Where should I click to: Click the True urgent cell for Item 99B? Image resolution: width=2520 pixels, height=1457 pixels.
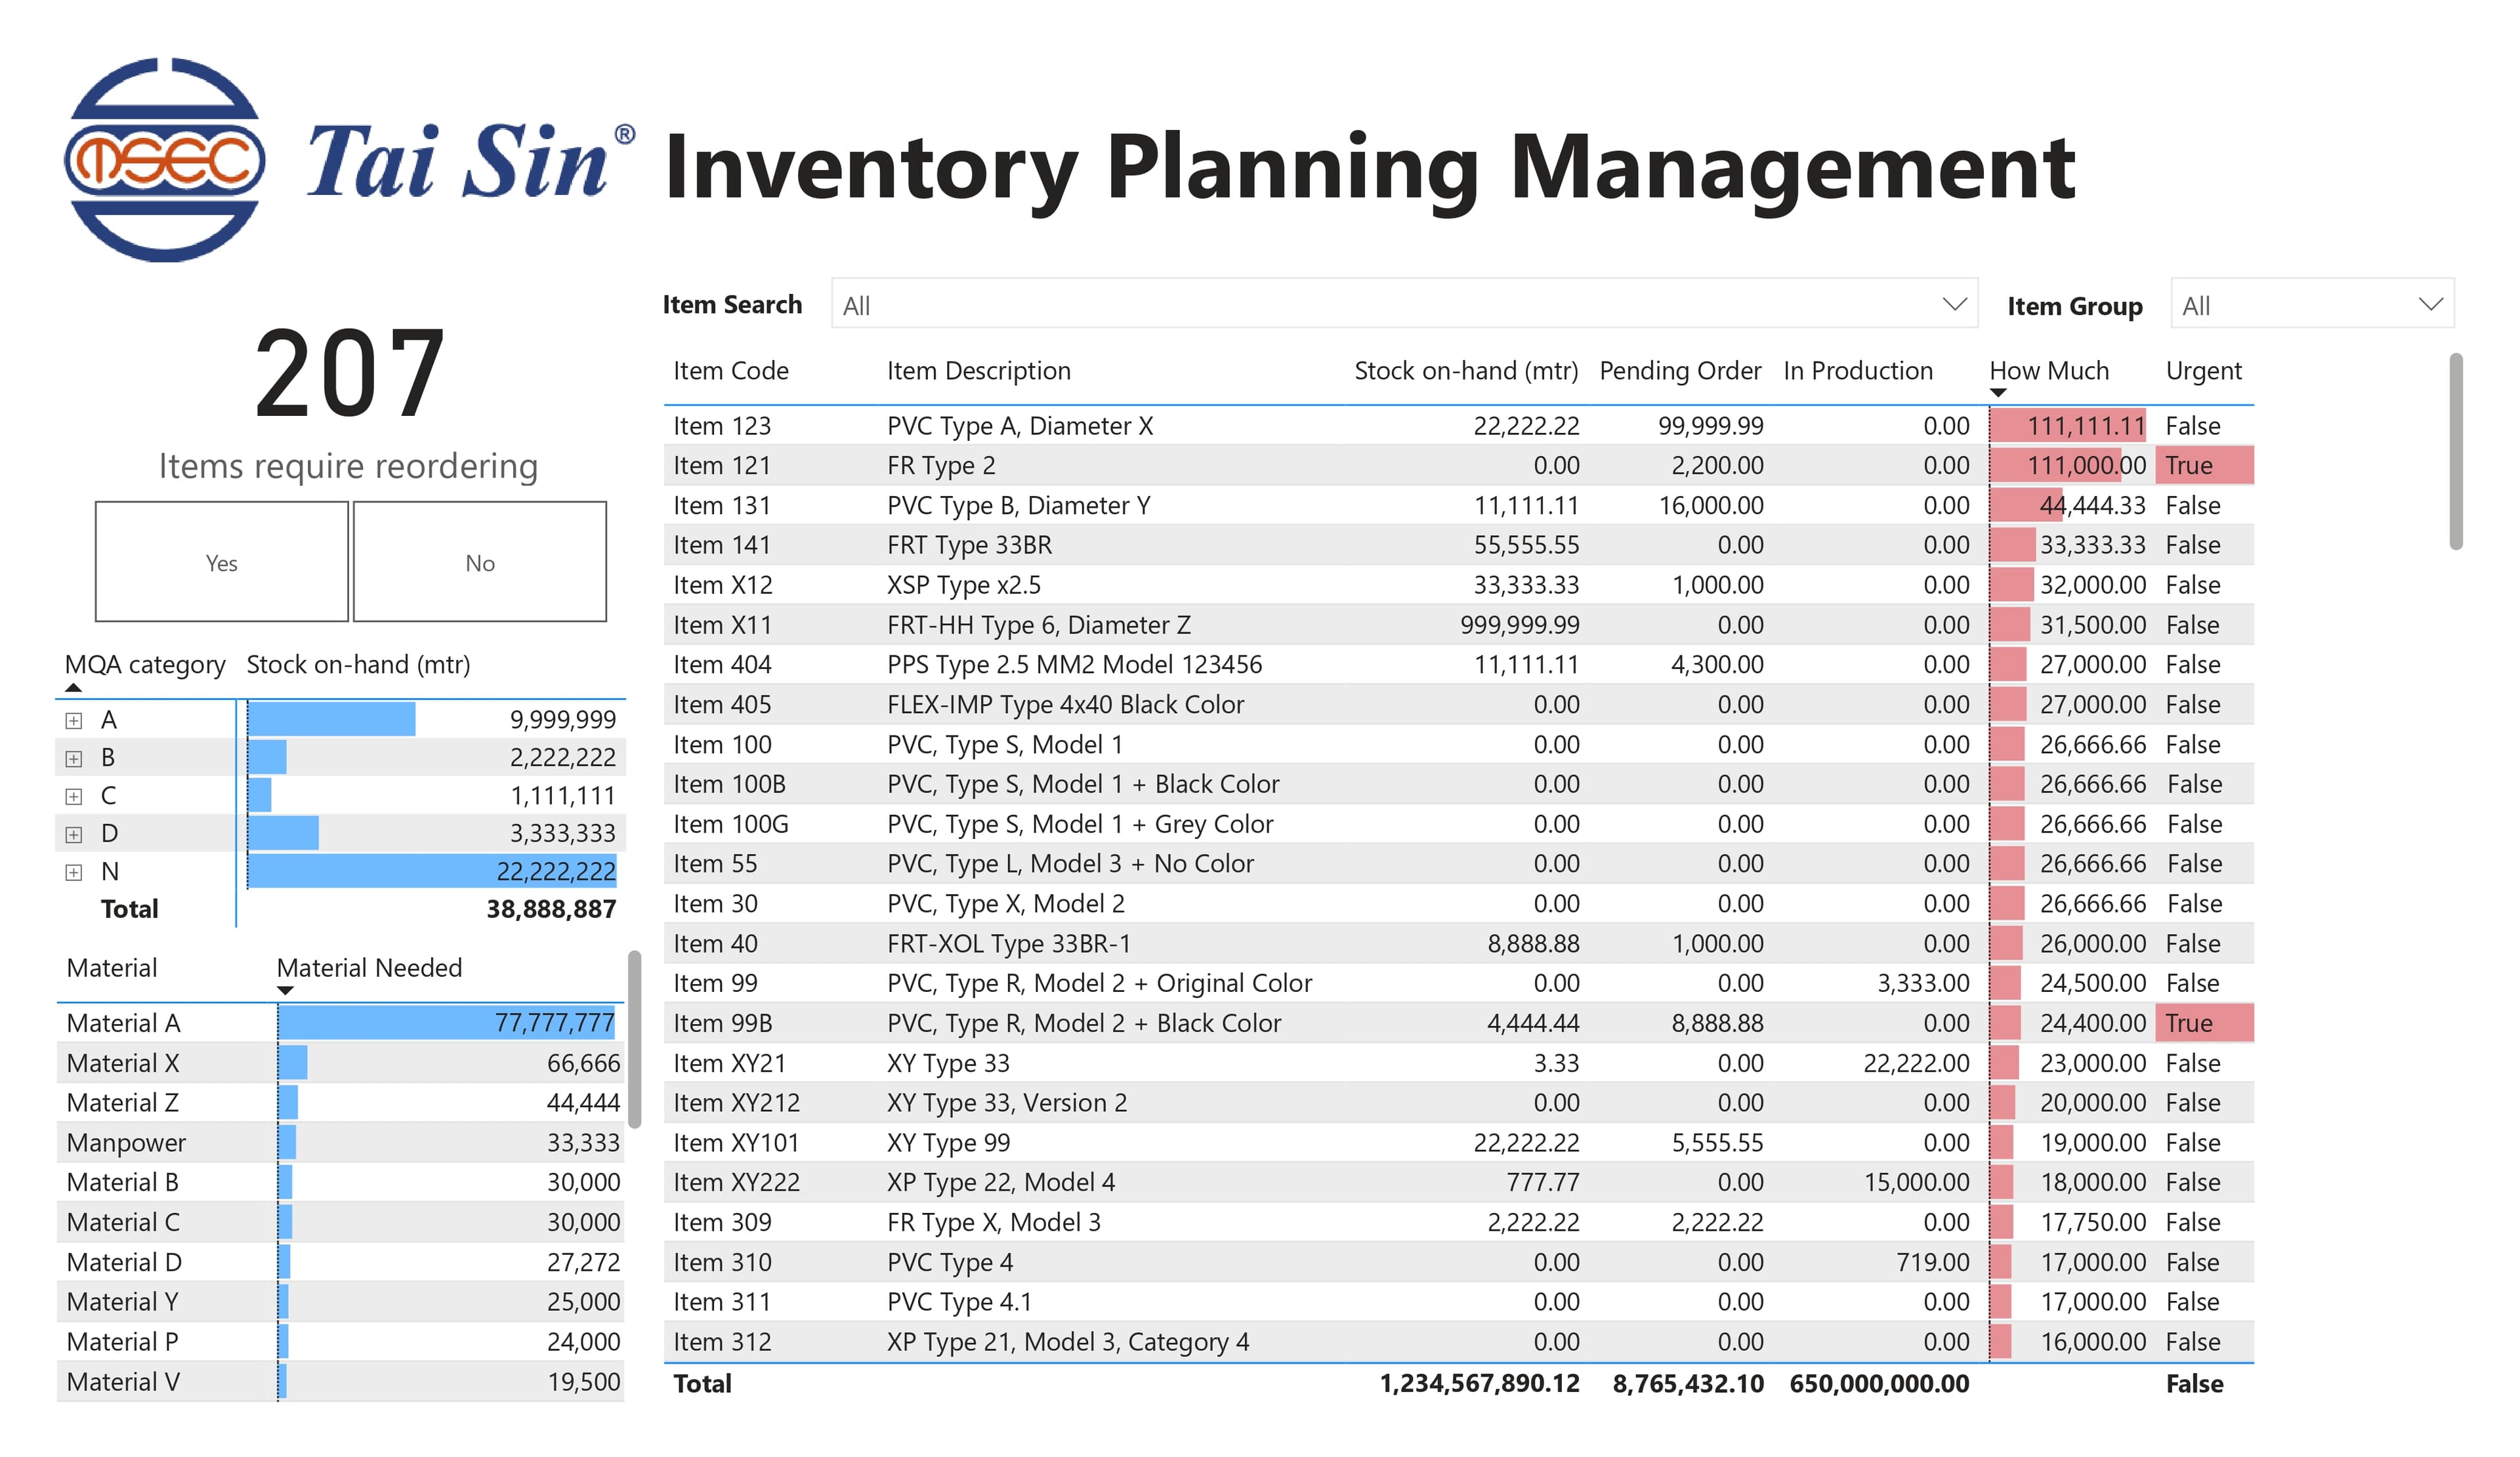tap(2204, 1023)
